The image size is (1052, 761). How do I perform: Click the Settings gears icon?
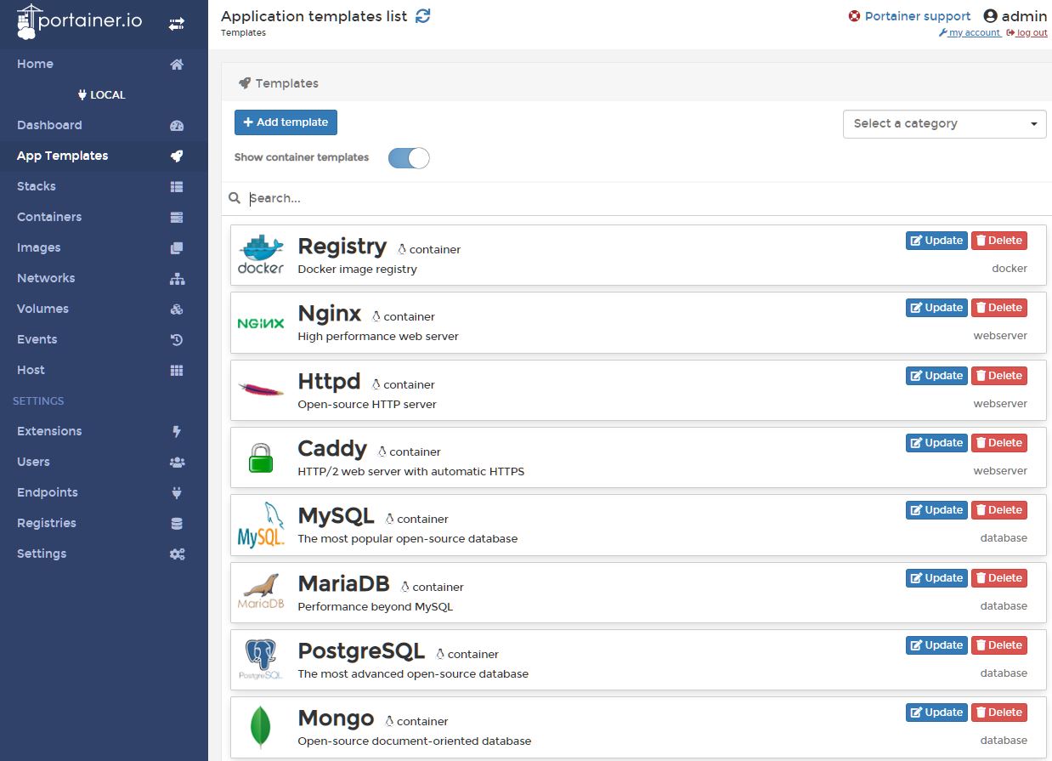pos(177,554)
